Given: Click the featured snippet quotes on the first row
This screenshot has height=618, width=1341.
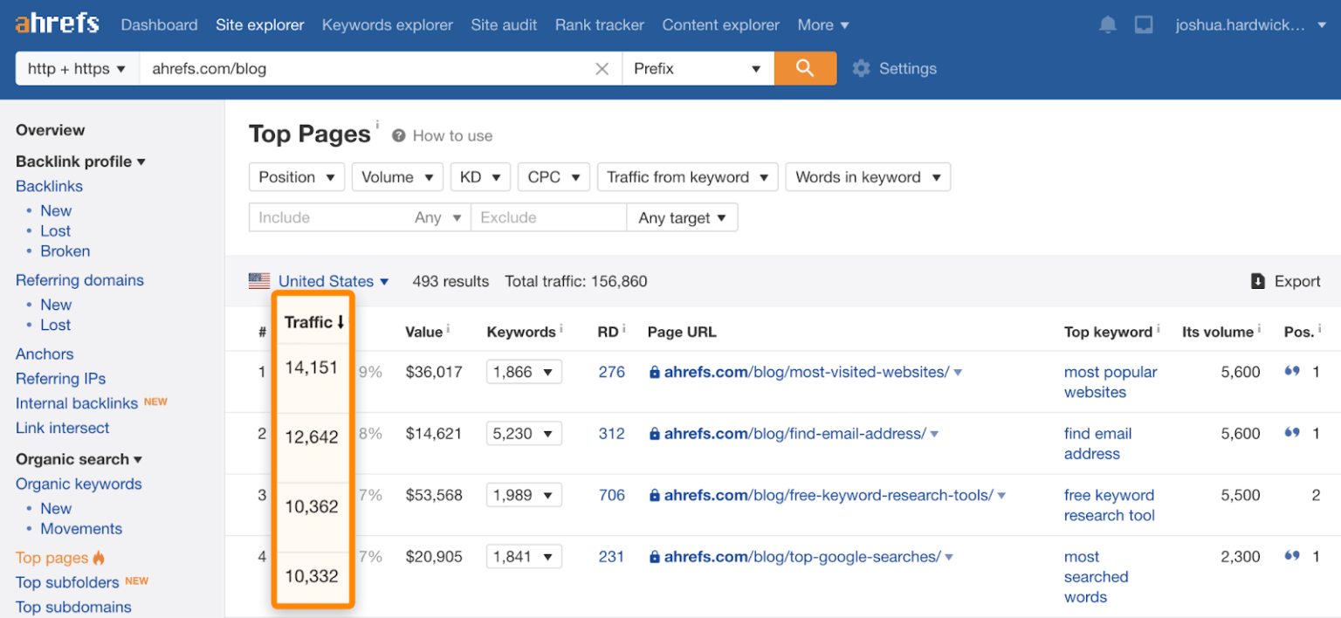Looking at the screenshot, I should click(1292, 370).
